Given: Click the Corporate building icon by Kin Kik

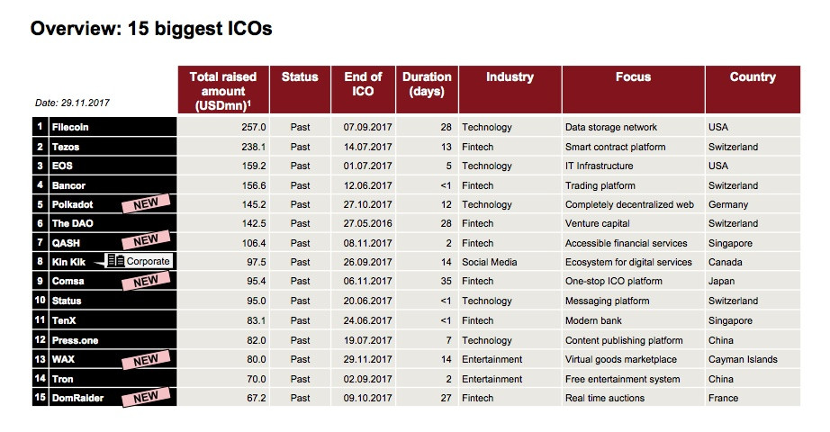Looking at the screenshot, I should click(116, 260).
